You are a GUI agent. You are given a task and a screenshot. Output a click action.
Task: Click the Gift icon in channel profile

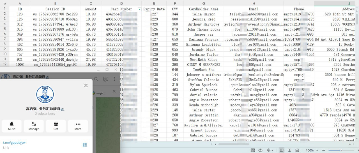pos(56,126)
